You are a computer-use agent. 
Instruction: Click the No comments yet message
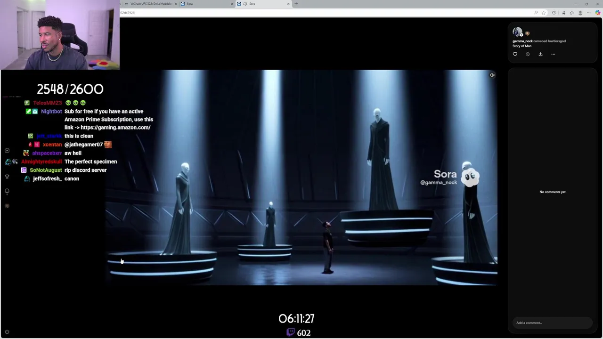point(553,192)
